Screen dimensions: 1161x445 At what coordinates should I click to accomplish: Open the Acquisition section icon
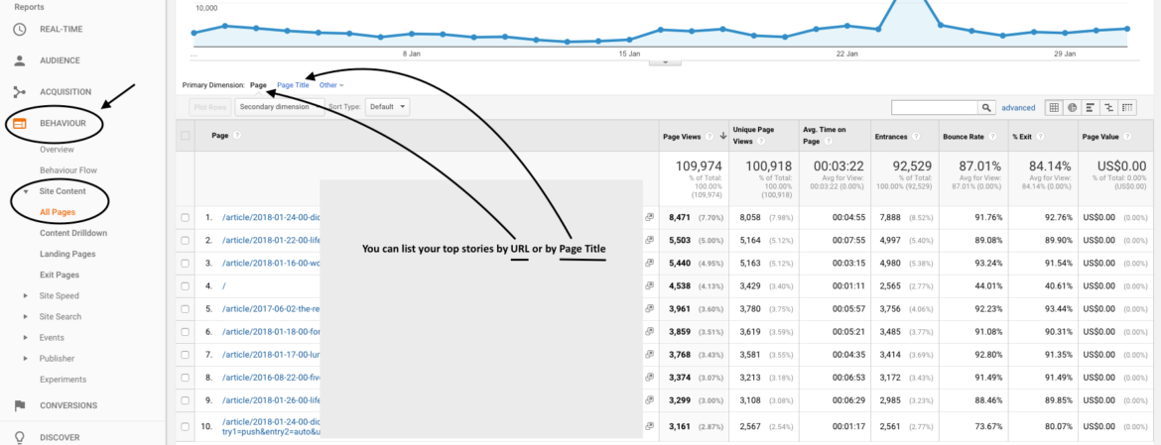[x=20, y=91]
